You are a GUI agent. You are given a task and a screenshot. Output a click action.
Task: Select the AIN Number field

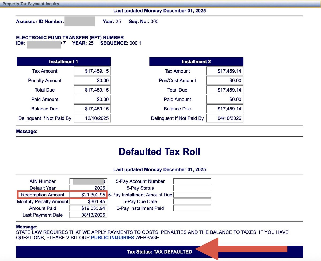(x=88, y=181)
